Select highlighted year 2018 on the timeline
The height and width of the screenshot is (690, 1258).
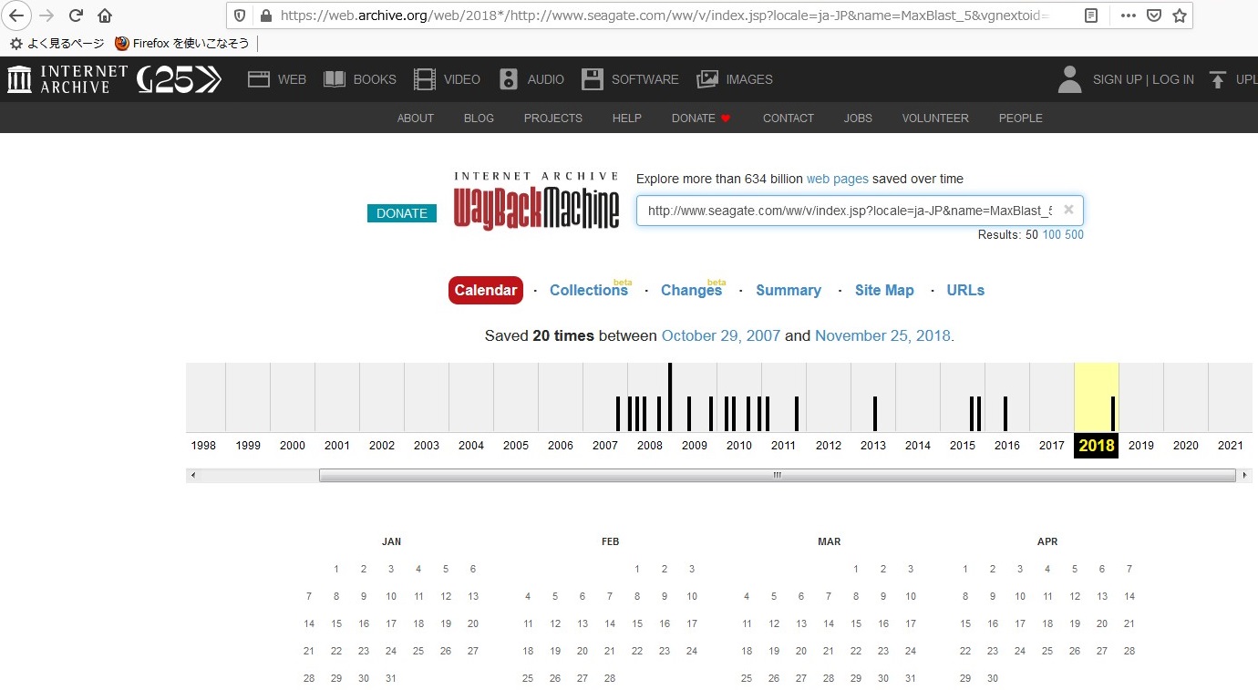click(1097, 446)
